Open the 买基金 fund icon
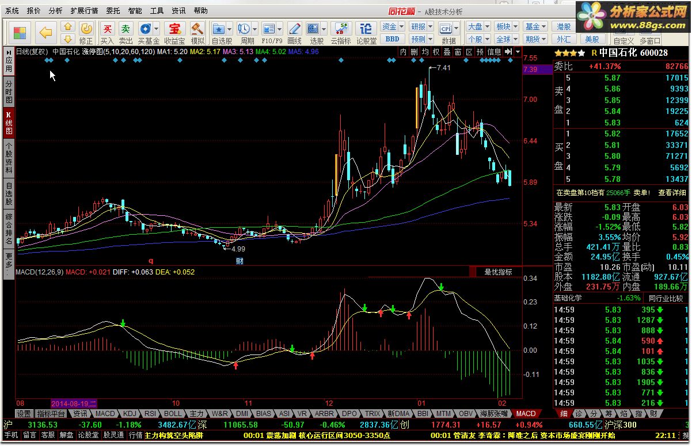Screen dimensions: 692x446 pos(145,29)
